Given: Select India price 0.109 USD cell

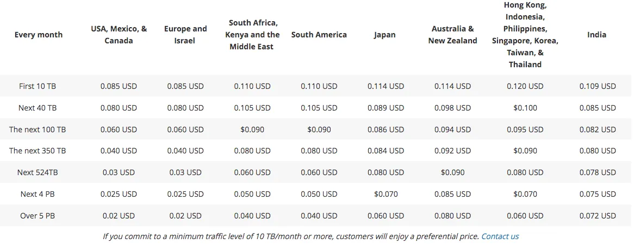Looking at the screenshot, I should pos(598,86).
